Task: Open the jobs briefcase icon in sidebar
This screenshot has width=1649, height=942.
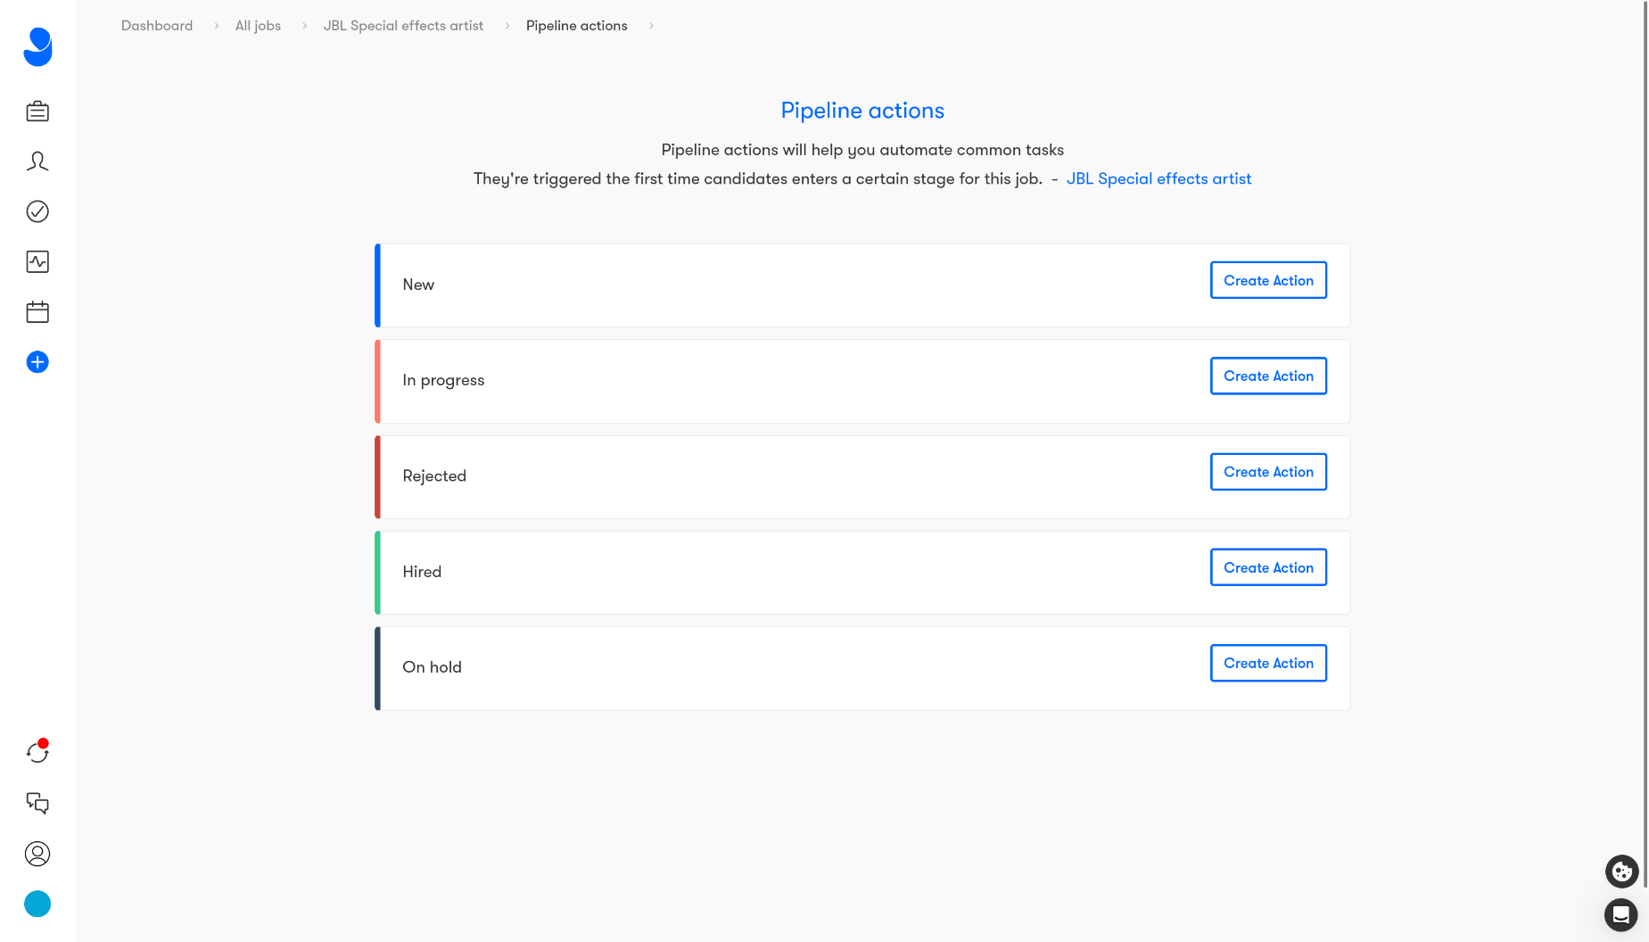Action: pyautogui.click(x=37, y=112)
